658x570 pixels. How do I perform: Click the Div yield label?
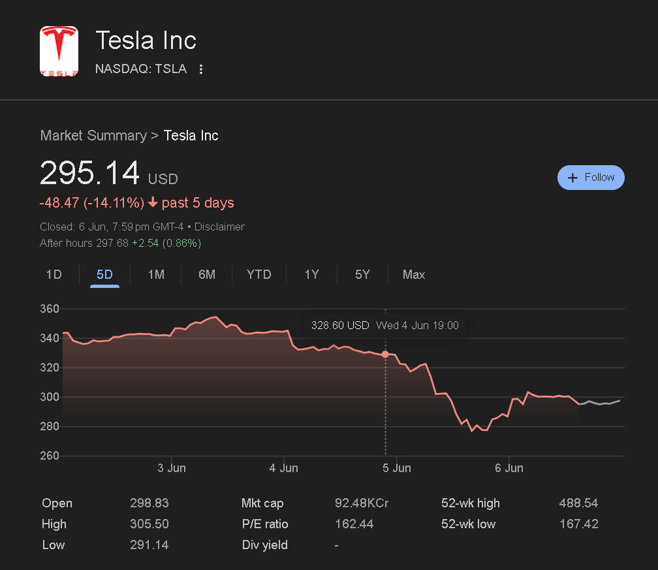point(265,545)
